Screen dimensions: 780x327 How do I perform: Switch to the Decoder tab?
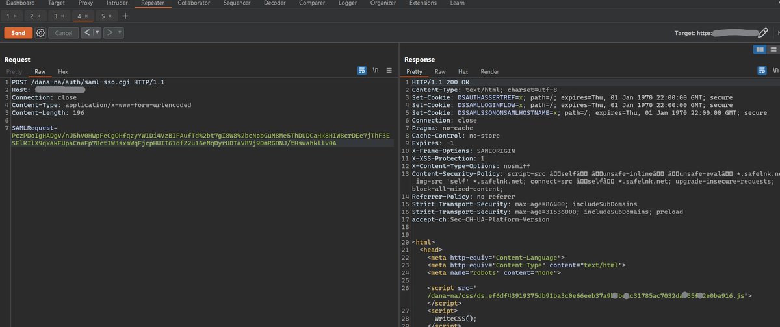[x=274, y=3]
